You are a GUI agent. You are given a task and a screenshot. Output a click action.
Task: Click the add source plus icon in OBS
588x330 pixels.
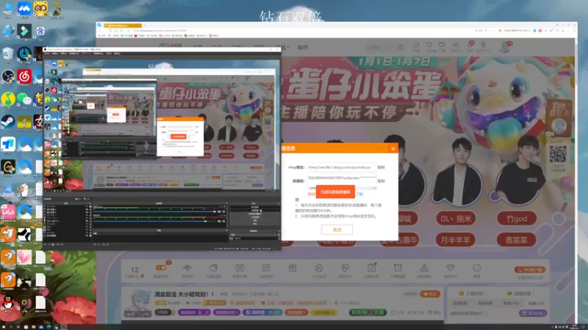pos(46,244)
